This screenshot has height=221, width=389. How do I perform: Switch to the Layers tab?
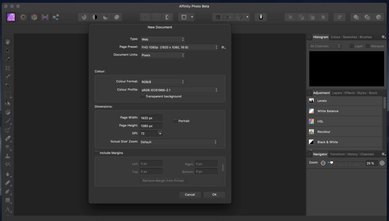pyautogui.click(x=337, y=93)
